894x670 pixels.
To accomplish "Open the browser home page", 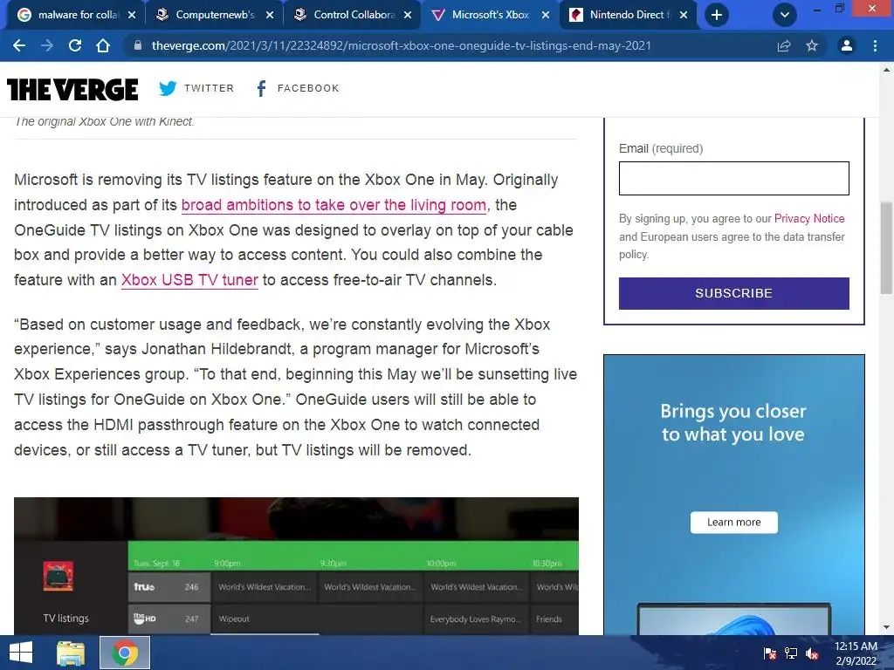I will pos(103,45).
